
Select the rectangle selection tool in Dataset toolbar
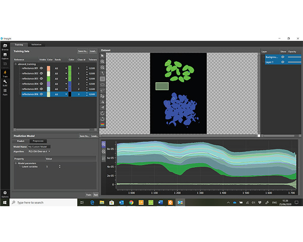pos(103,79)
